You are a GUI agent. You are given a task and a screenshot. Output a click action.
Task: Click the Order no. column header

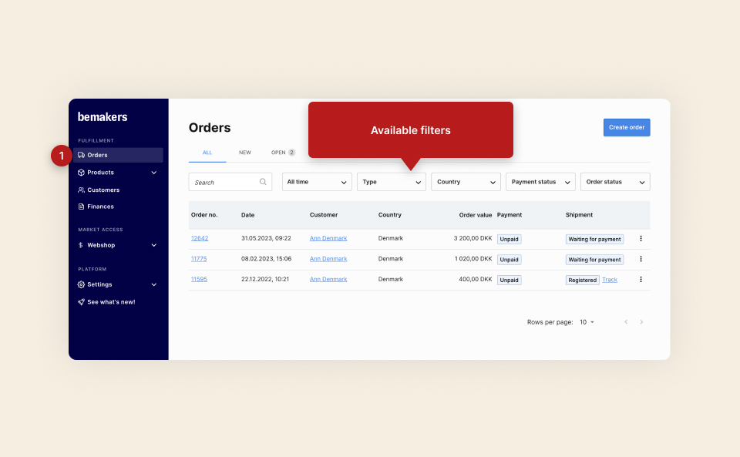(x=204, y=215)
